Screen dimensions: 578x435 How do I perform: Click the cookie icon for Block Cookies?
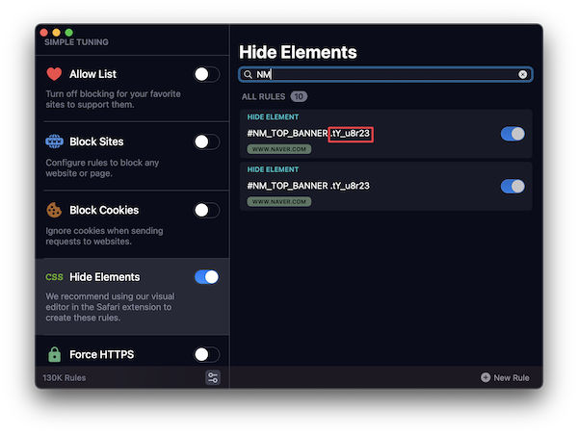point(54,210)
